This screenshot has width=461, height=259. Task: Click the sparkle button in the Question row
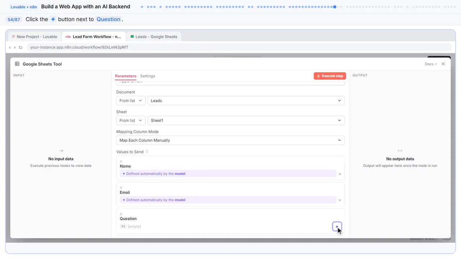click(337, 226)
